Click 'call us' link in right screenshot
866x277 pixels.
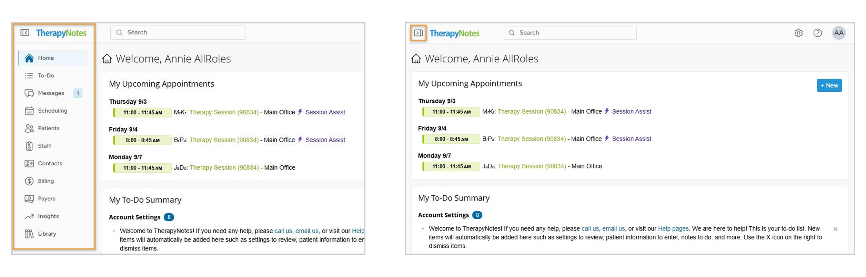coord(590,229)
